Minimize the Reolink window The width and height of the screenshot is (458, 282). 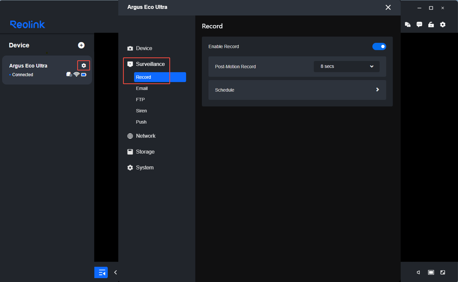pyautogui.click(x=419, y=8)
